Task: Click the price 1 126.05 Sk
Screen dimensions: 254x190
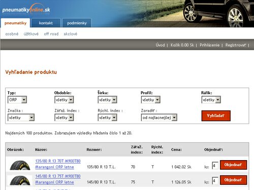Action: click(x=181, y=182)
